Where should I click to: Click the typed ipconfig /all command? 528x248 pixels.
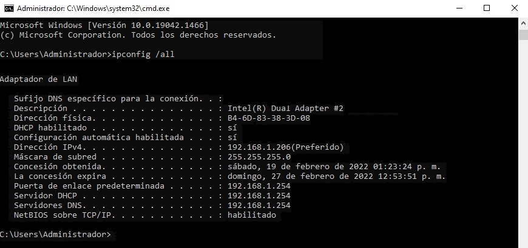point(143,54)
